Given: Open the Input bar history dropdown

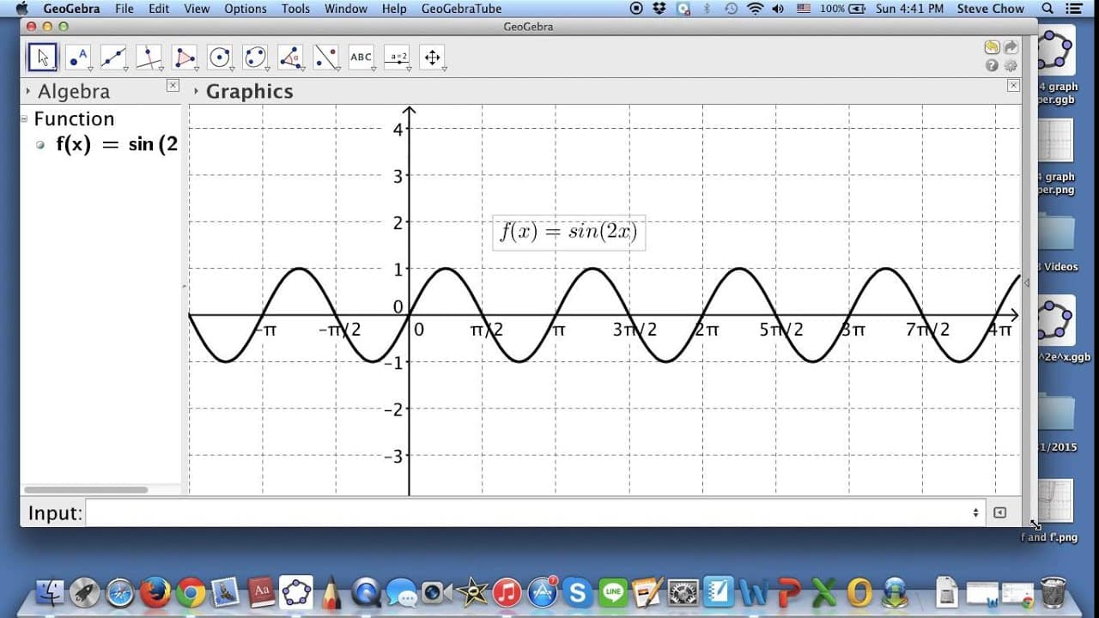Looking at the screenshot, I should [975, 512].
